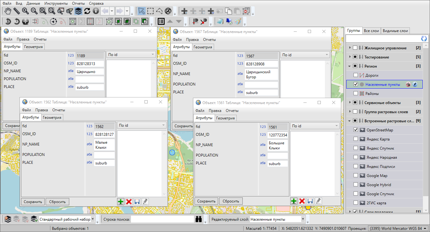Click the binoculars search icon
This screenshot has width=430, height=232.
(x=198, y=219)
